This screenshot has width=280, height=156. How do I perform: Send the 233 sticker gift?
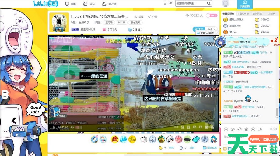(x=132, y=139)
